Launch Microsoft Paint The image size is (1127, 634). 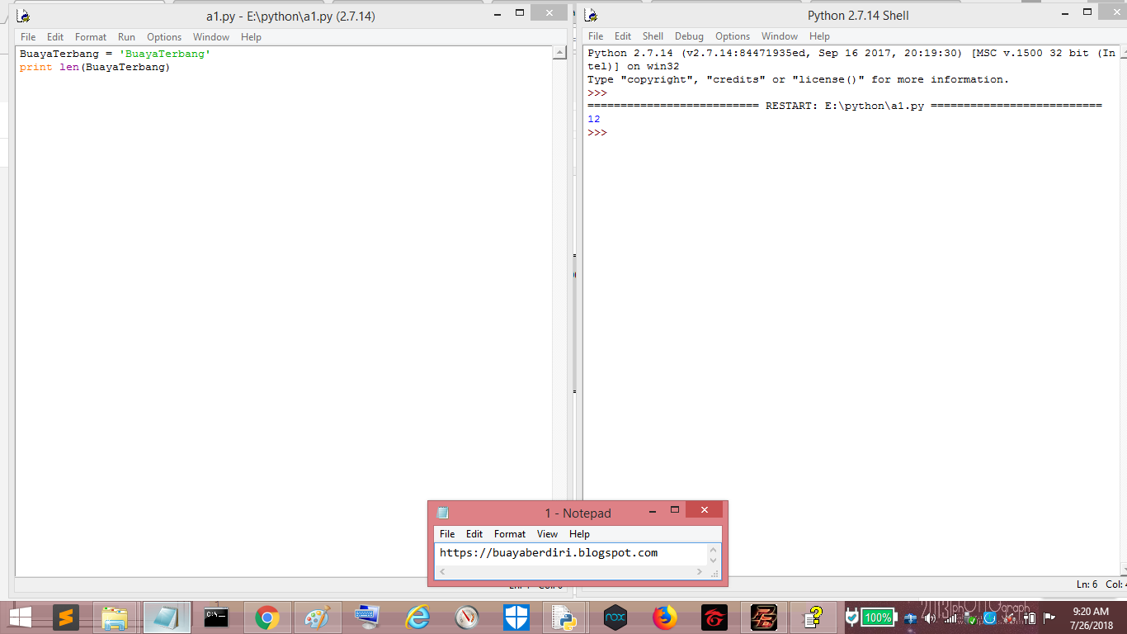point(317,617)
